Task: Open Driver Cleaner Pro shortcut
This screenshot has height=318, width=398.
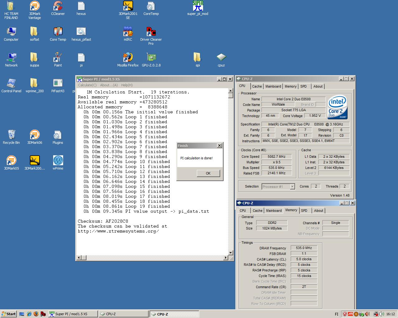Action: [151, 36]
